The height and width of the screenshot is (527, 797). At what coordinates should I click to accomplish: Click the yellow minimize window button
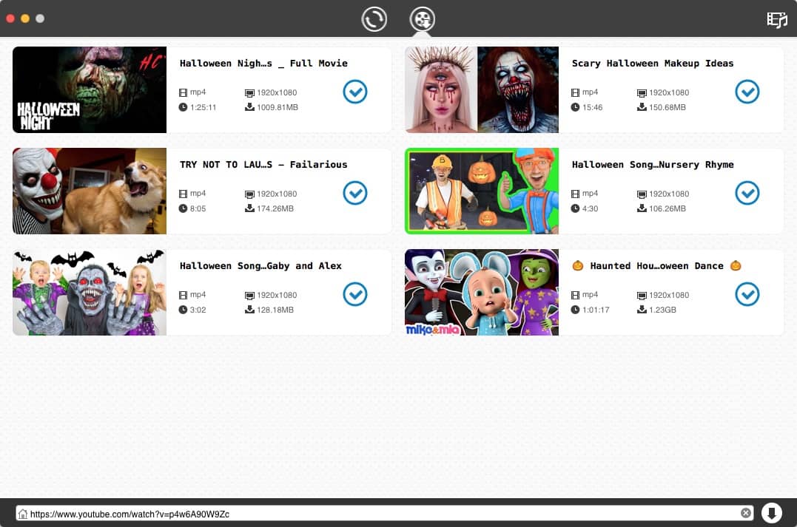[x=25, y=18]
